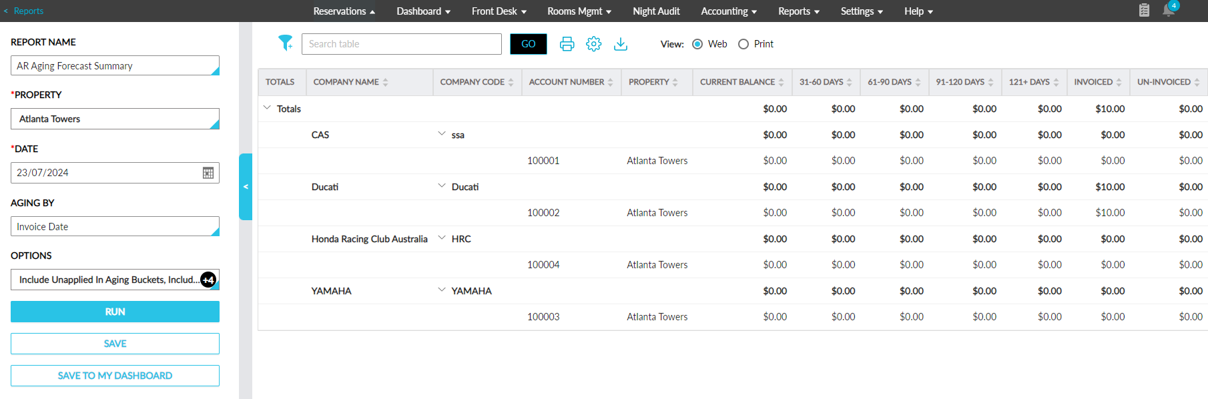The height and width of the screenshot is (399, 1208).
Task: Collapse the left report panel handle
Action: point(246,187)
